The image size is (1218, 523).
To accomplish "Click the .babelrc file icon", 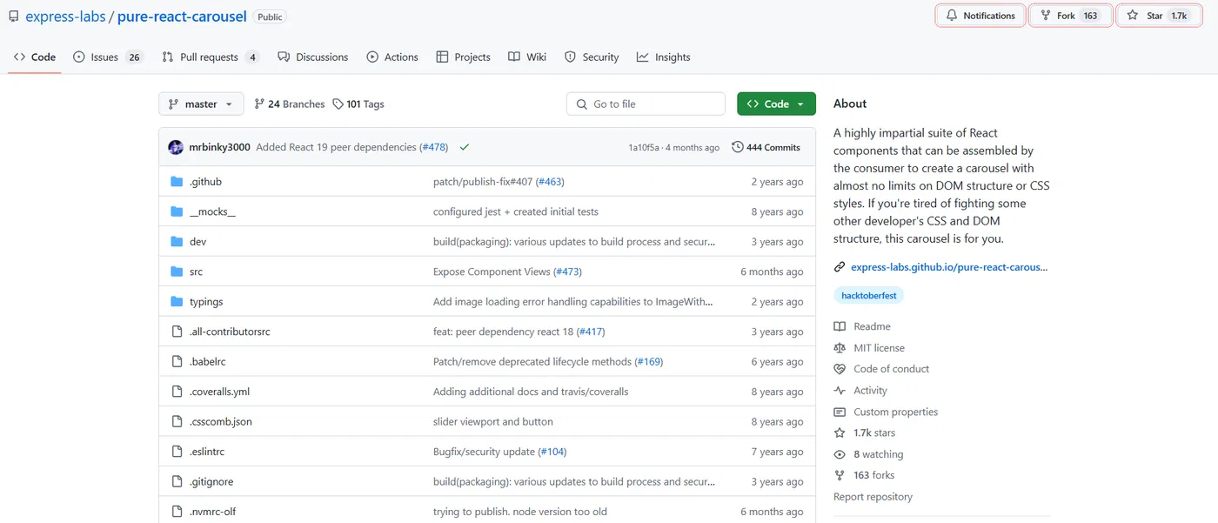I will pos(177,362).
